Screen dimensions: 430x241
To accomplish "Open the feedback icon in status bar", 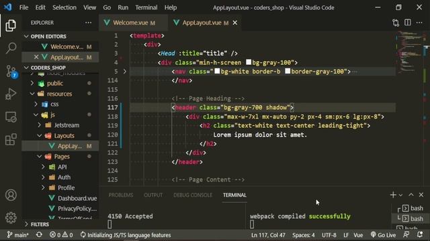I will coord(406,234).
